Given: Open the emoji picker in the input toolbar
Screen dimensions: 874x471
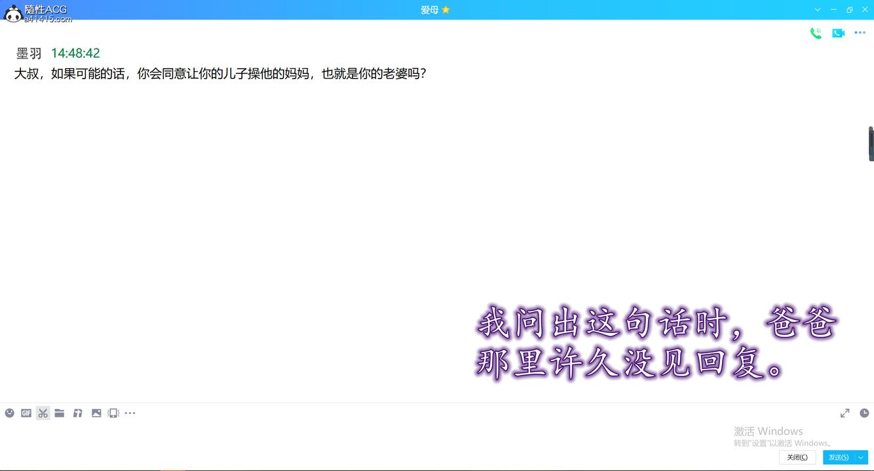Looking at the screenshot, I should pos(9,413).
